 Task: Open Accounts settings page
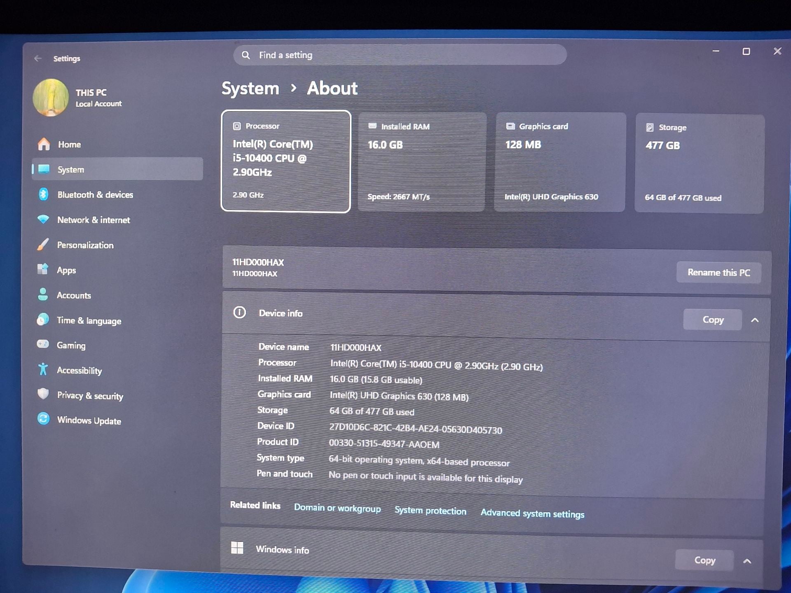(x=117, y=295)
